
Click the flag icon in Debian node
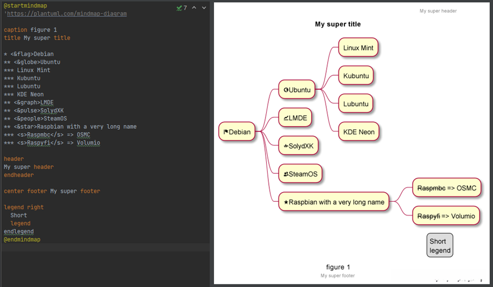[x=226, y=132]
